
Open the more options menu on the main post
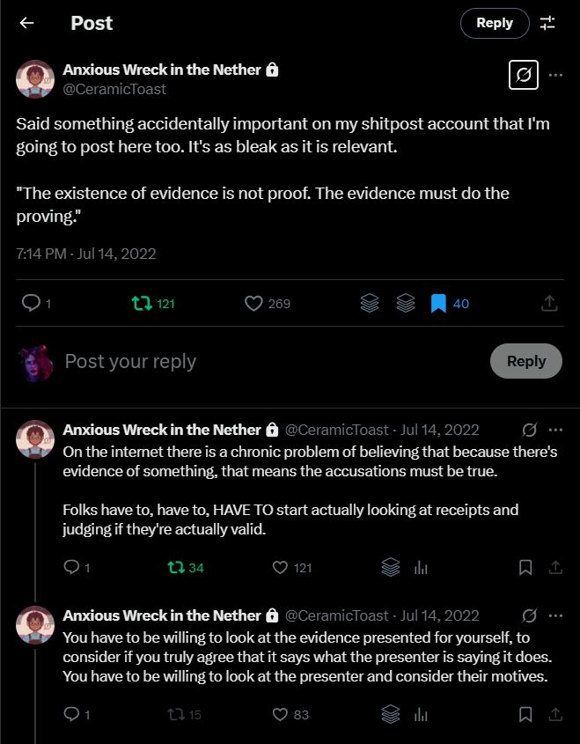[555, 75]
